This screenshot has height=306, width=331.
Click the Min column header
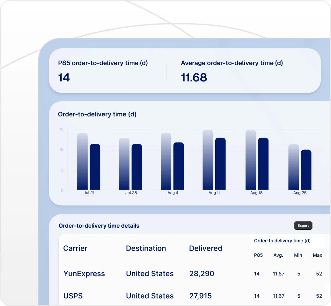coord(298,255)
